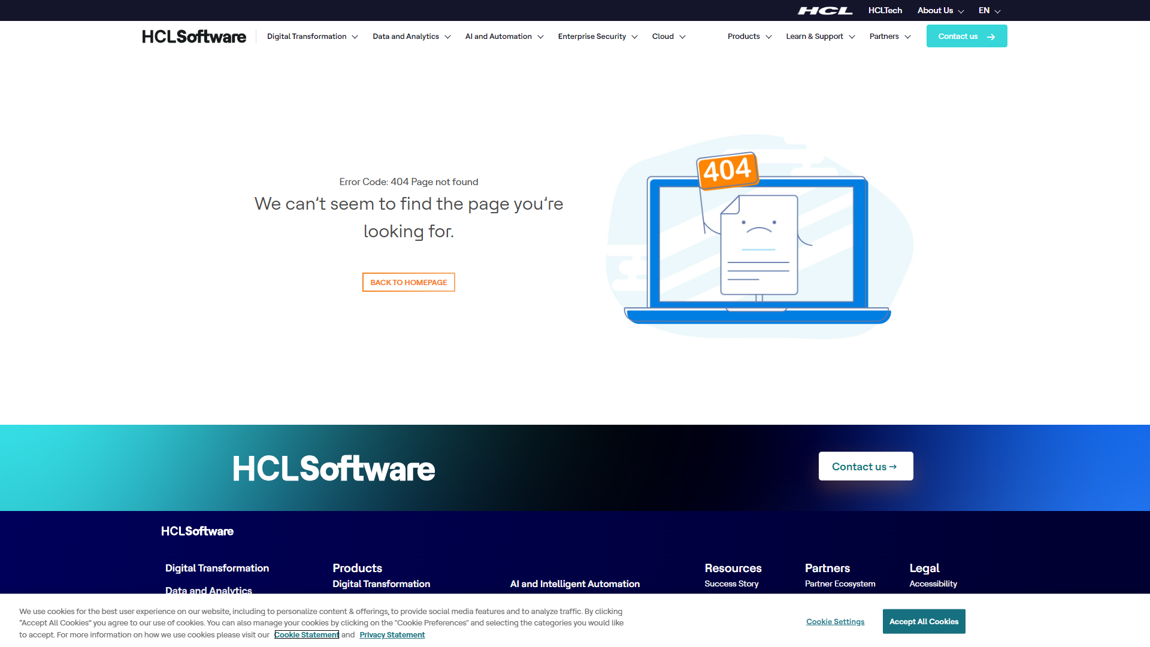
Task: Click the Privacy Statement link icon
Action: click(392, 634)
